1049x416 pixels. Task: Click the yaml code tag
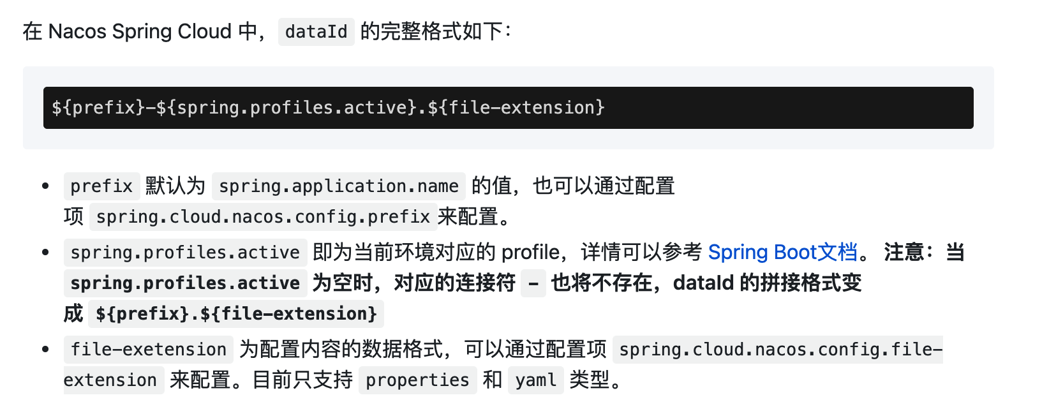coord(536,380)
